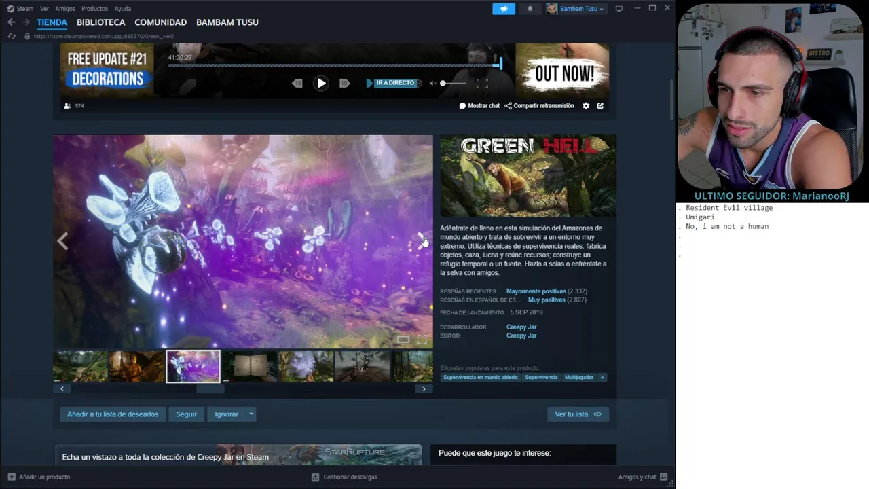Open the Productos menu

click(x=94, y=9)
